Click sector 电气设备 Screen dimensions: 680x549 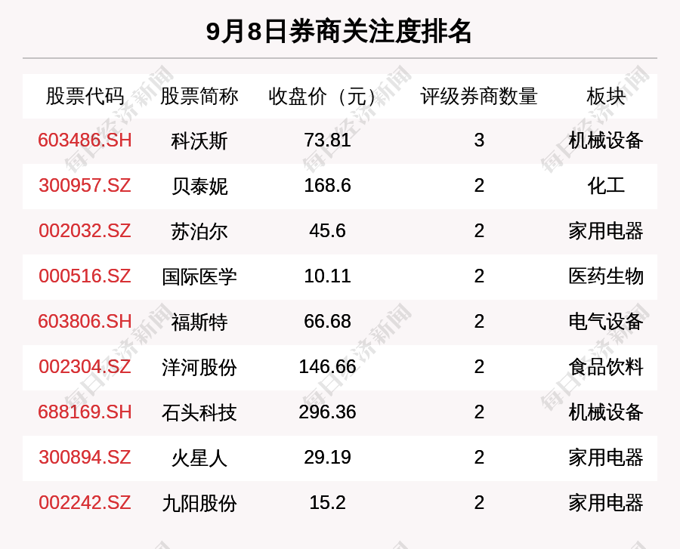(606, 322)
